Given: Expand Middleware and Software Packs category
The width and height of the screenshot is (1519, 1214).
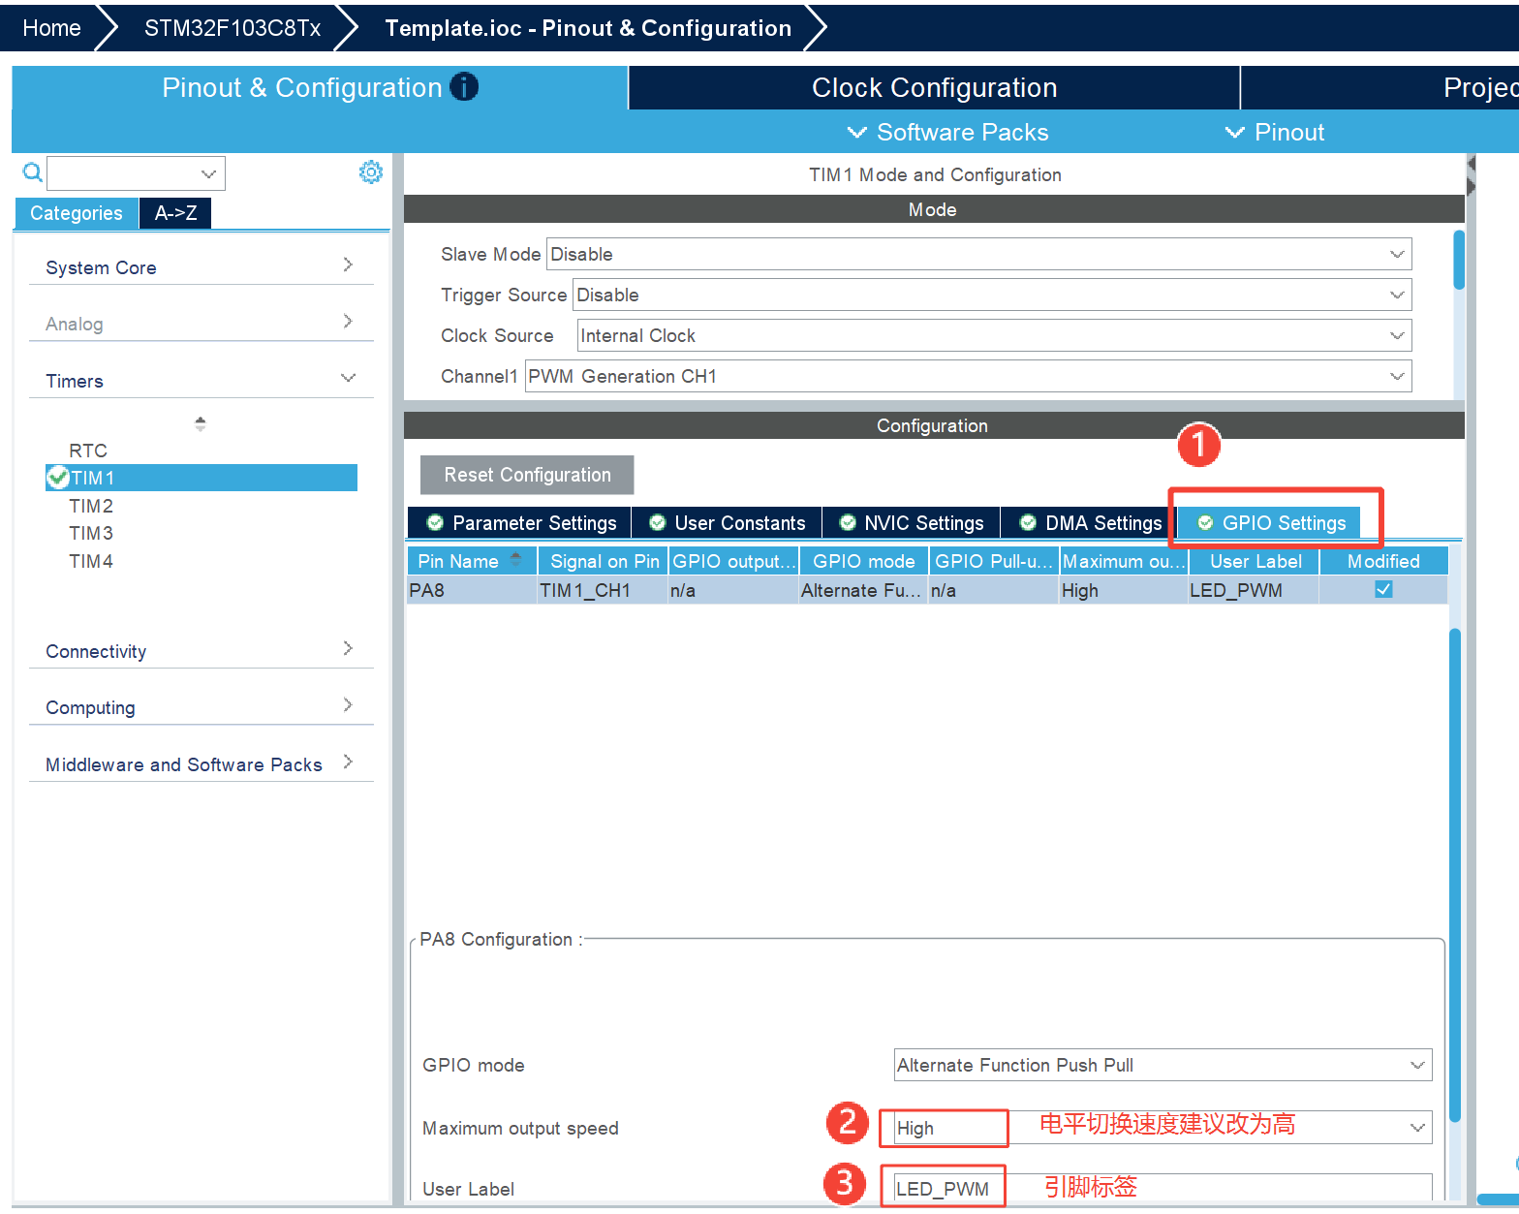Looking at the screenshot, I should click(x=201, y=763).
